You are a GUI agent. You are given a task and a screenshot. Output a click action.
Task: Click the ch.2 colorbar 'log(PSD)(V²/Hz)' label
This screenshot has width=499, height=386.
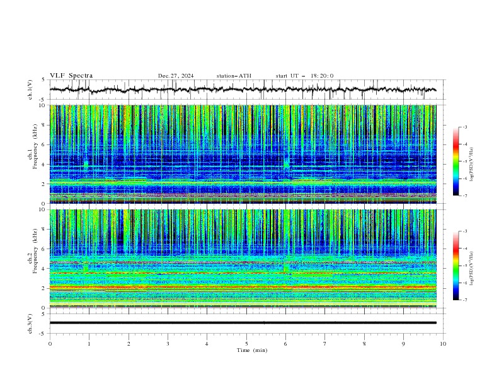(x=472, y=269)
